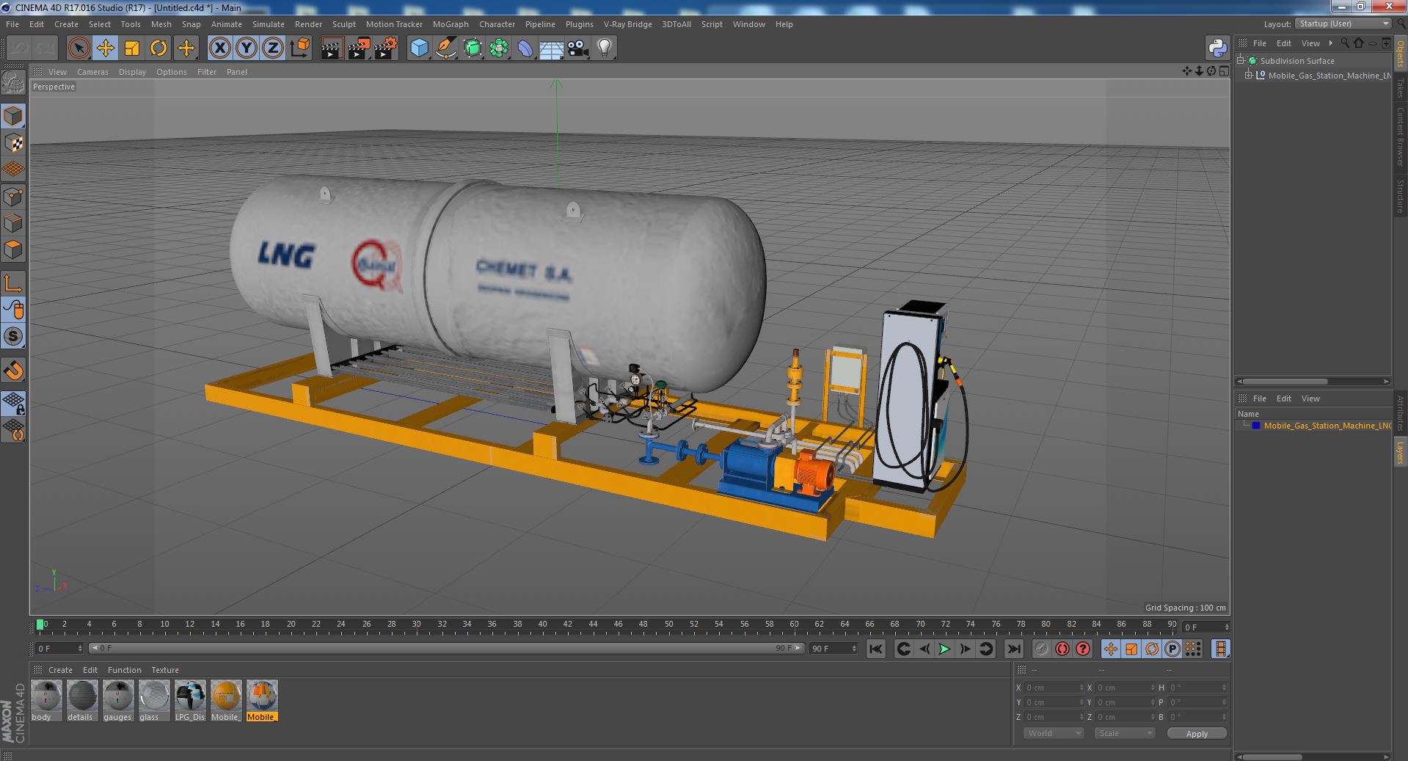Add Floor environment object

click(552, 48)
